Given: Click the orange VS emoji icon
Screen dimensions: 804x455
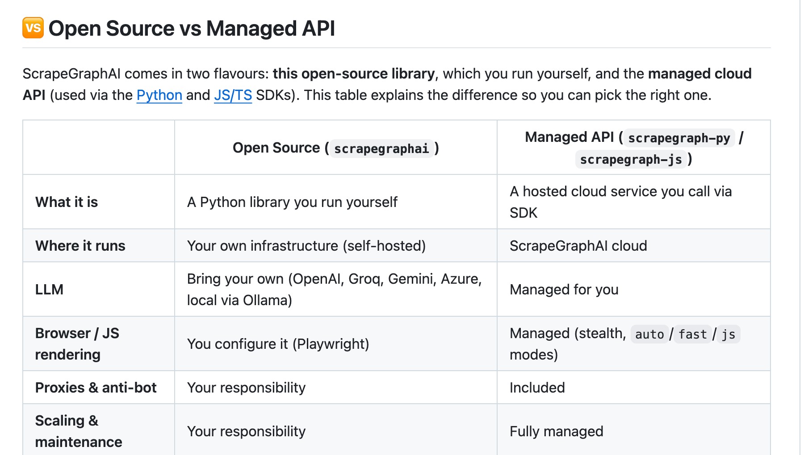Looking at the screenshot, I should 33,28.
